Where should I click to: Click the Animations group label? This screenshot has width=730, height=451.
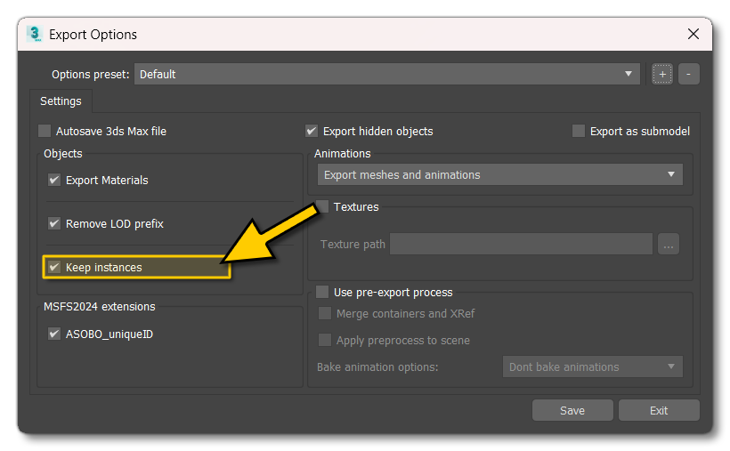[342, 154]
